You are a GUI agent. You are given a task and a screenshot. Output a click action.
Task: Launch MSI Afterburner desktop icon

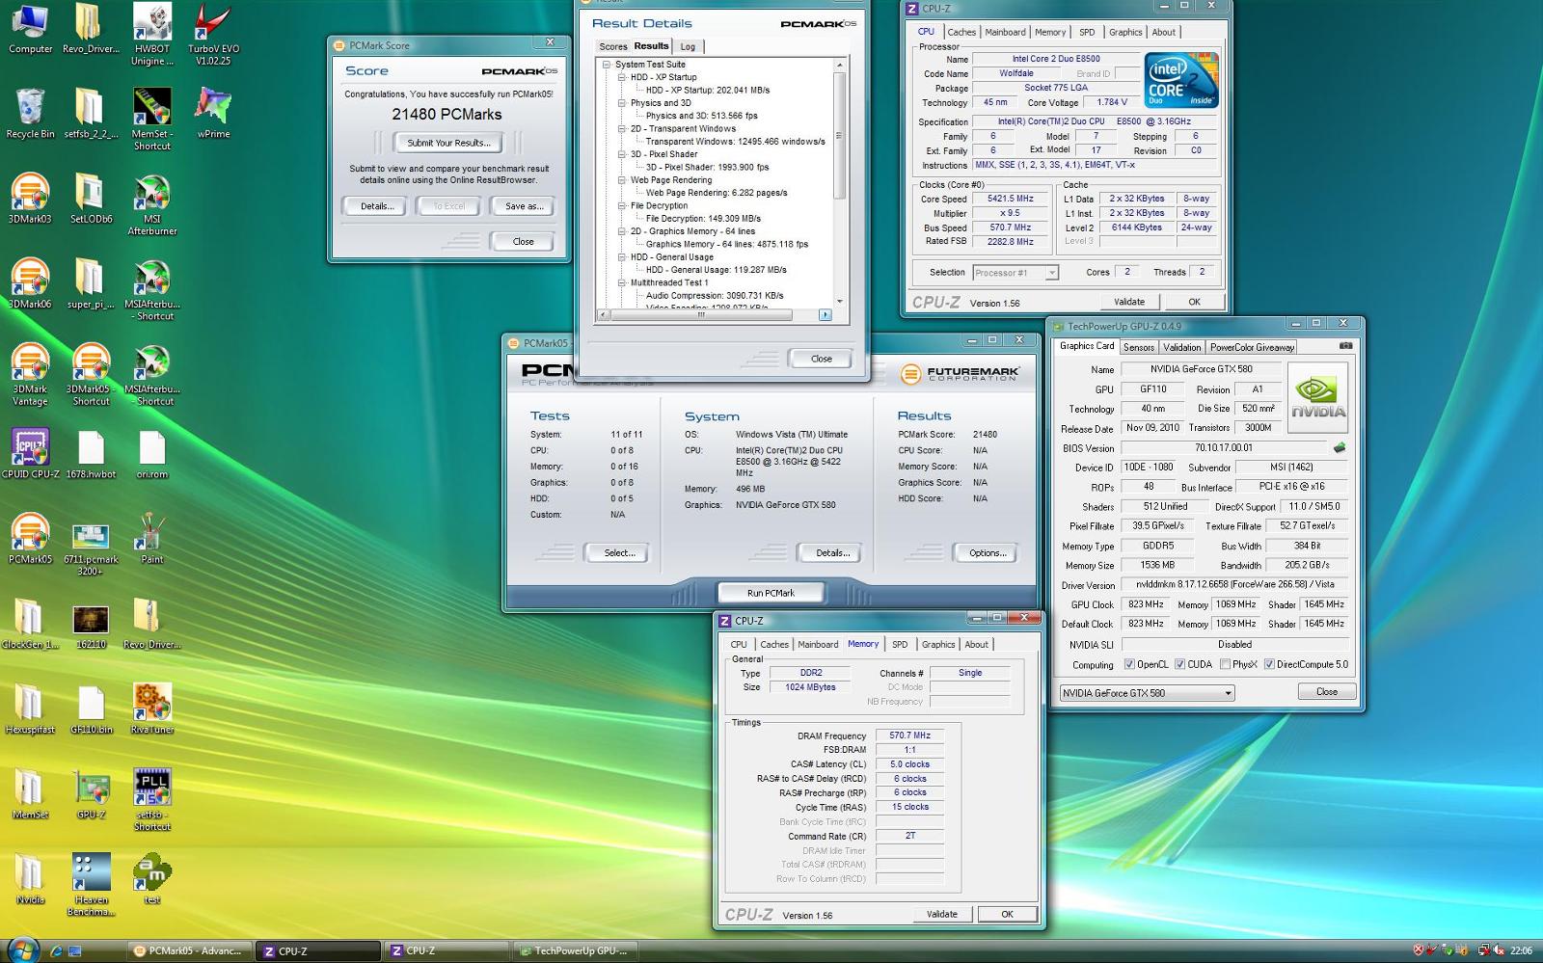coord(152,204)
